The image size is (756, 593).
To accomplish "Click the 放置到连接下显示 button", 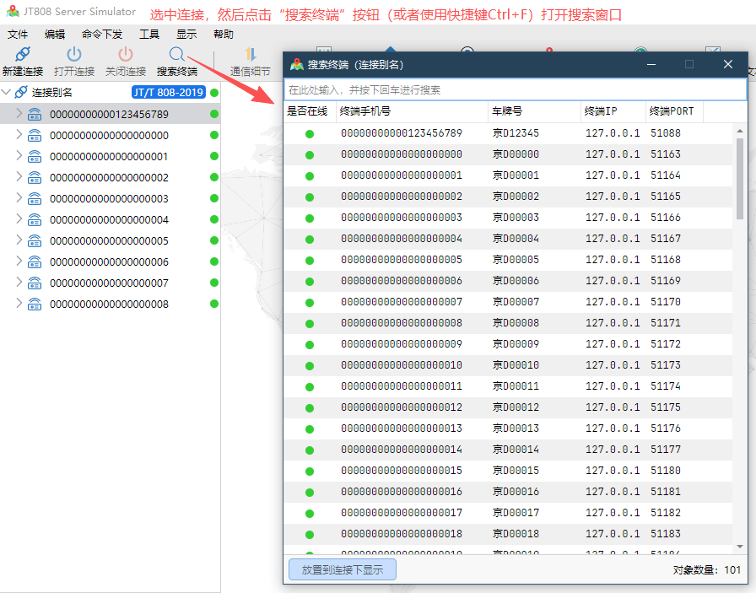I will [x=343, y=569].
